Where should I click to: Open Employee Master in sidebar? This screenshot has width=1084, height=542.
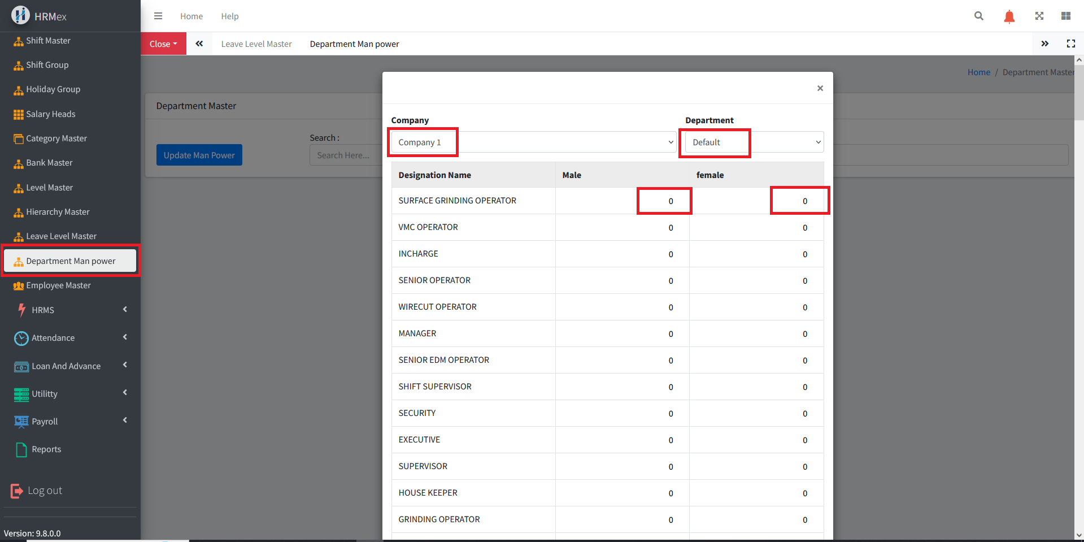[x=58, y=285]
